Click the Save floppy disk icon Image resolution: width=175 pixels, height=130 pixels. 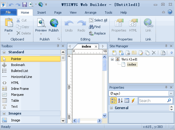click(x=24, y=4)
